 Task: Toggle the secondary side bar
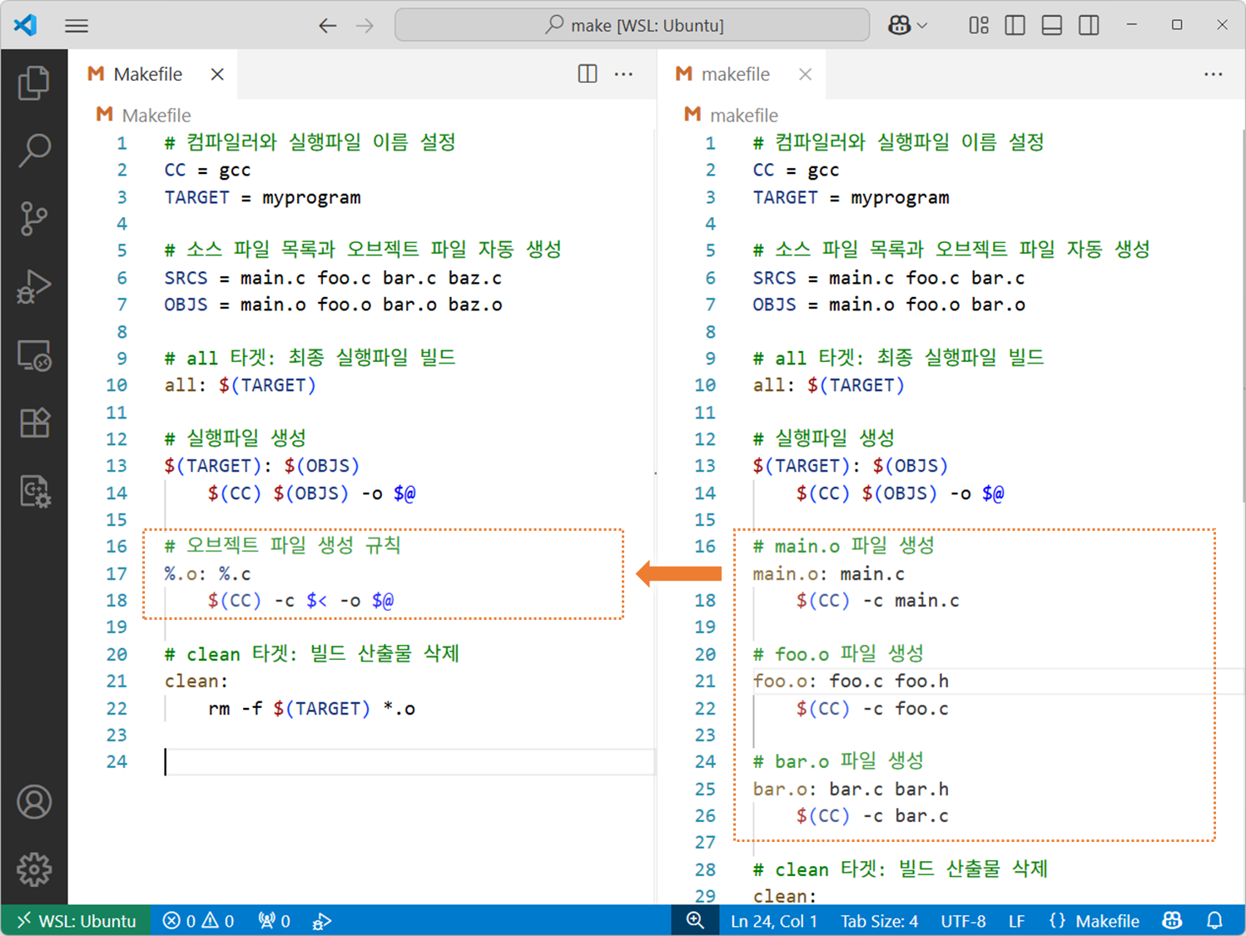pyautogui.click(x=1089, y=25)
